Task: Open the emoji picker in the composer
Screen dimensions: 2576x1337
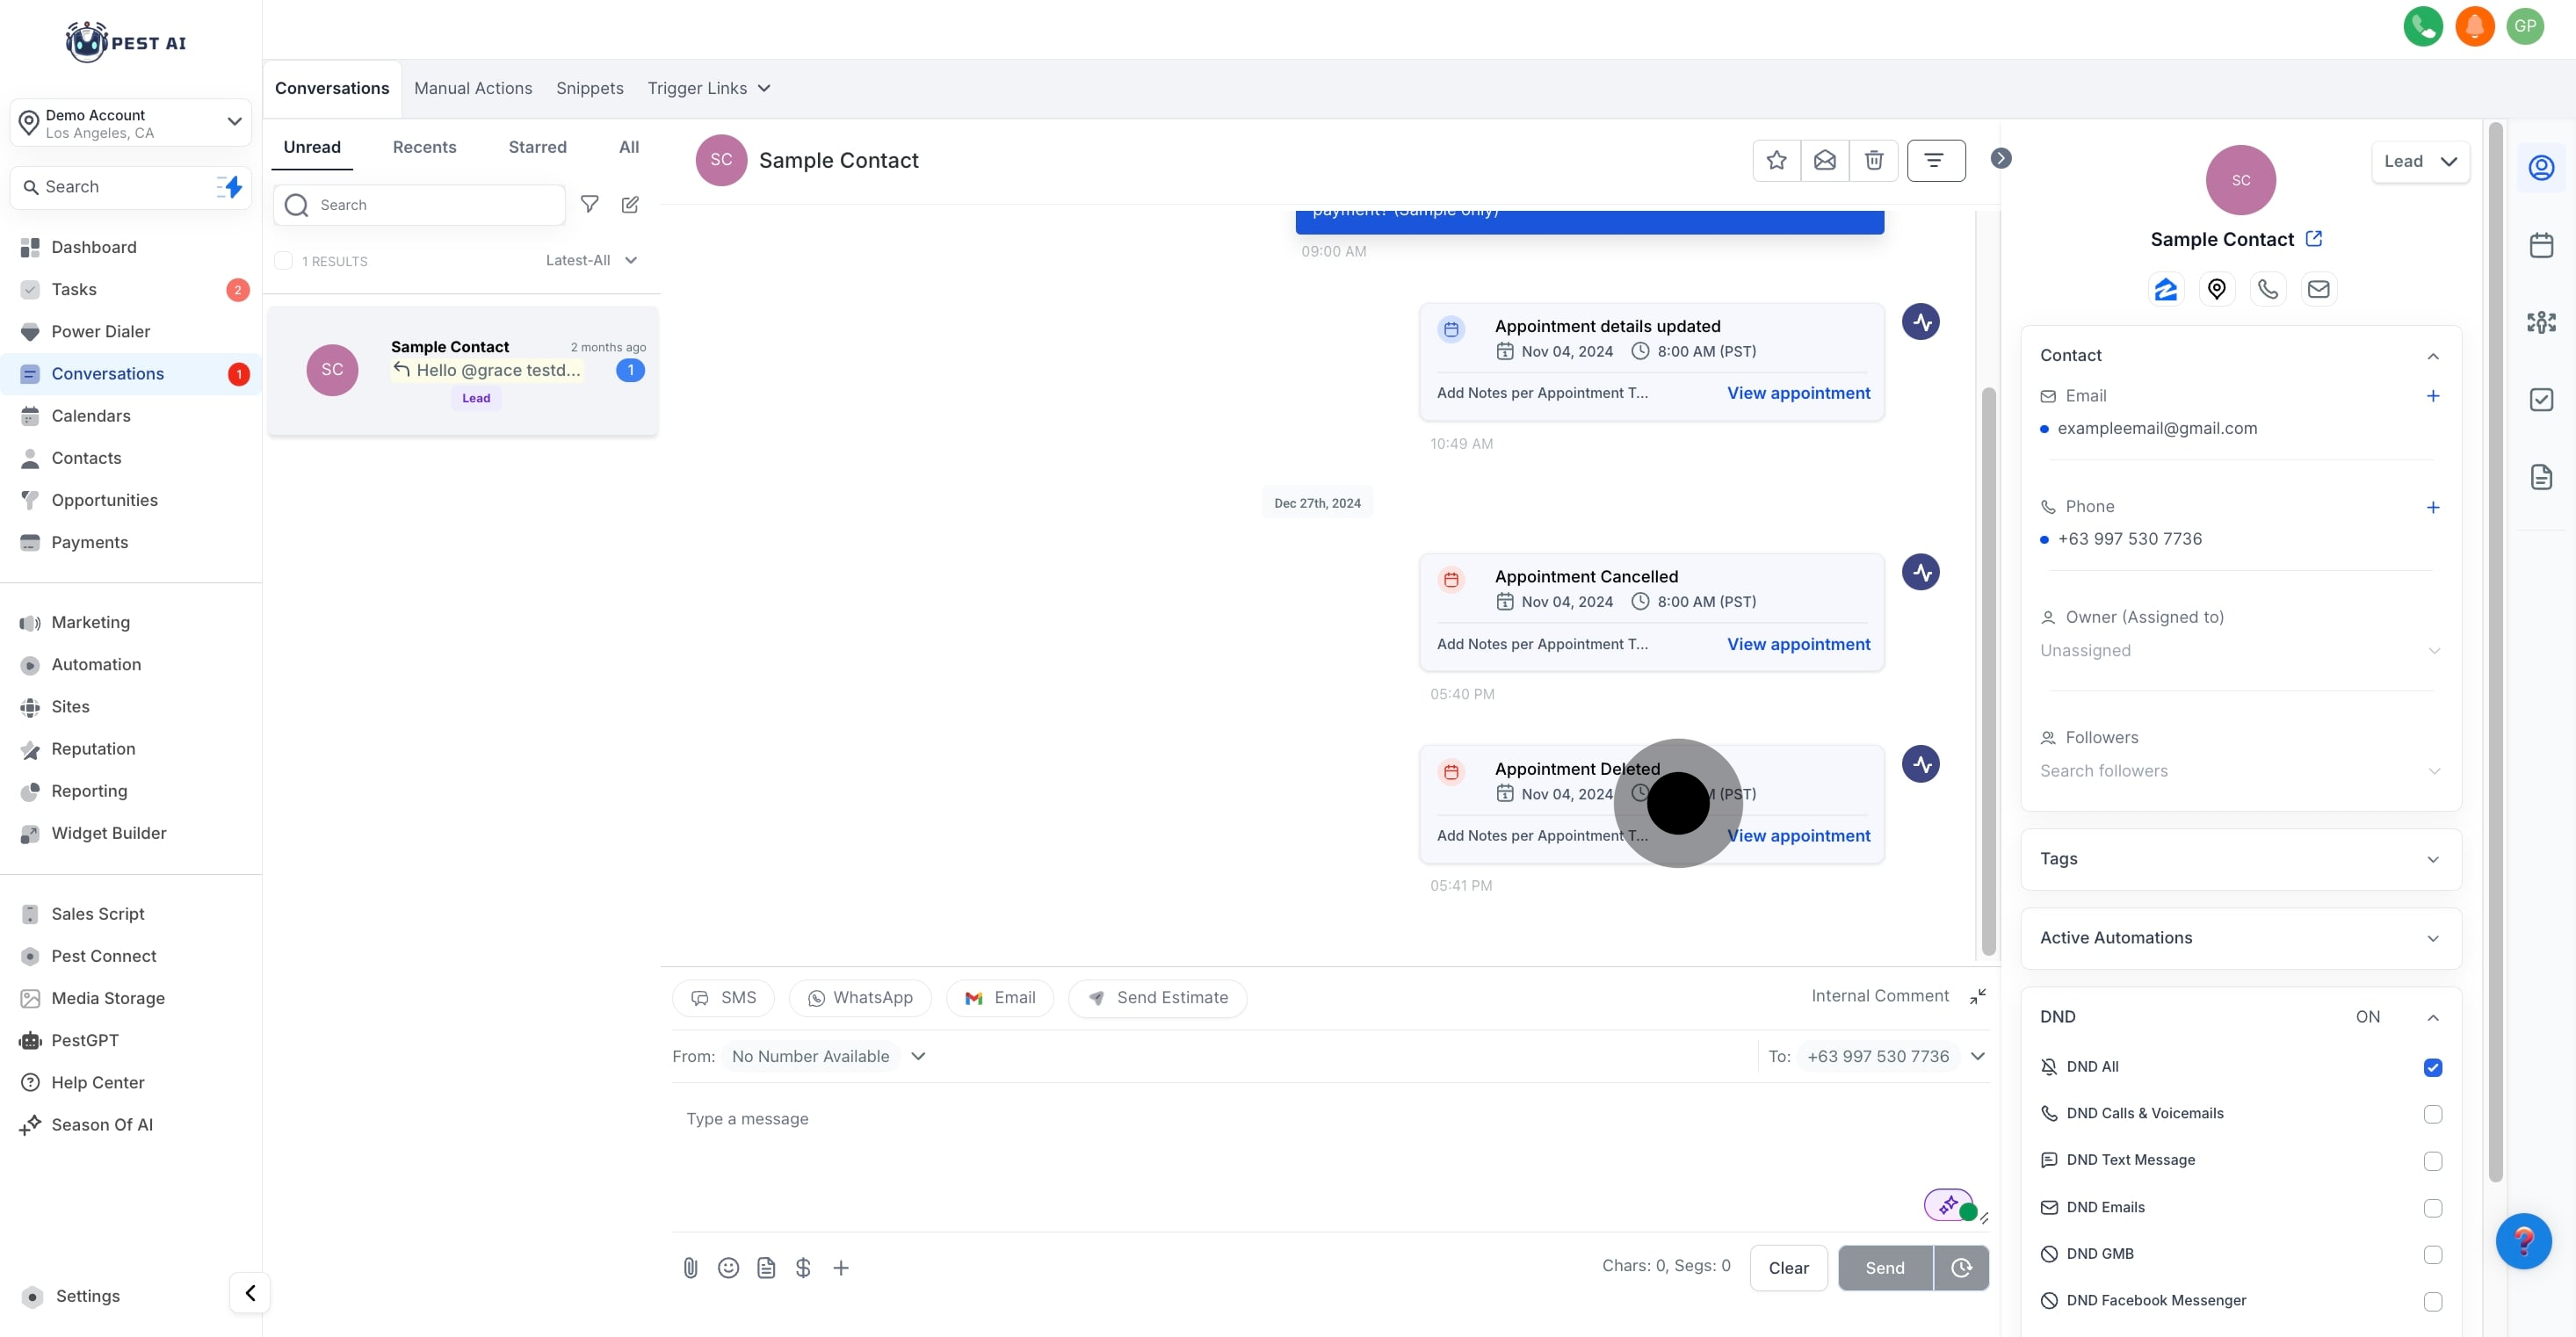Action: coord(728,1268)
